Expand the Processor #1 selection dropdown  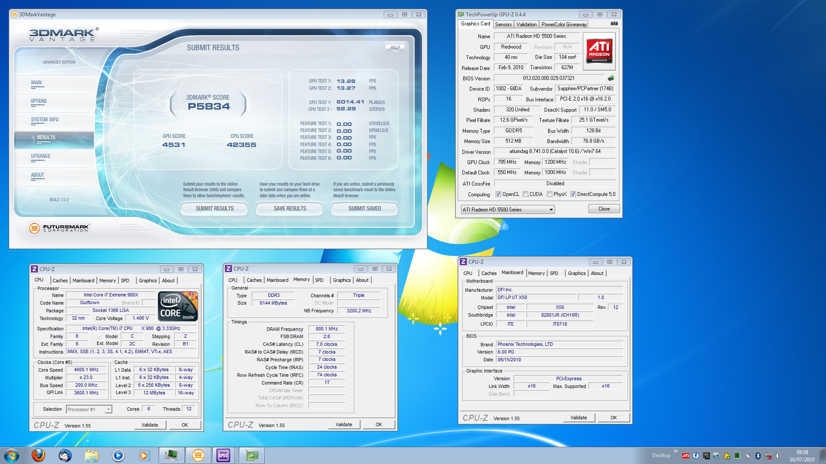(x=108, y=409)
